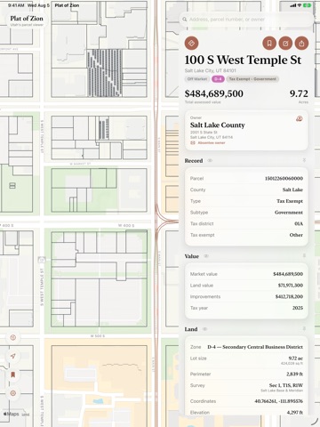Open the note edit button in panel header
320x427 pixels.
point(285,44)
